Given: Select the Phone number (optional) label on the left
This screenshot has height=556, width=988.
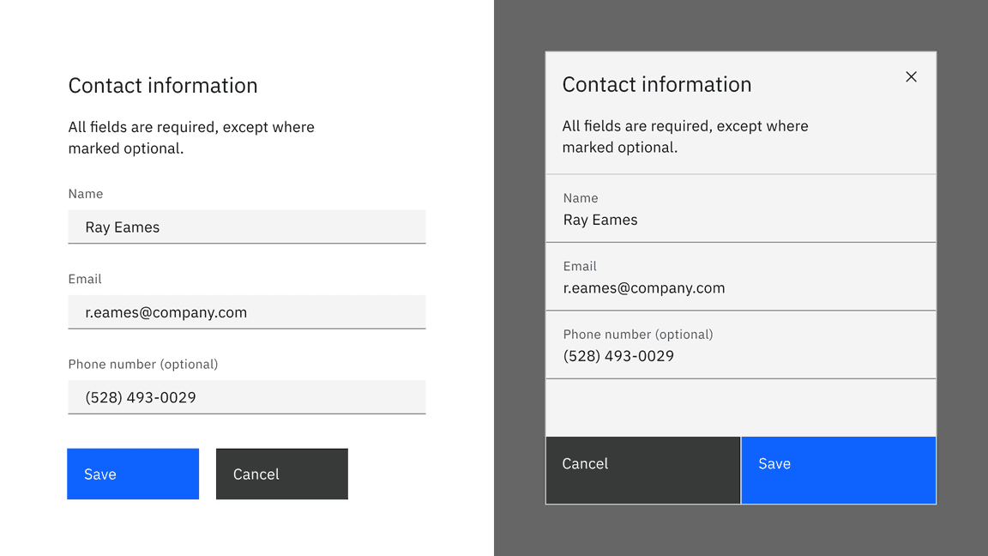Looking at the screenshot, I should [x=142, y=364].
